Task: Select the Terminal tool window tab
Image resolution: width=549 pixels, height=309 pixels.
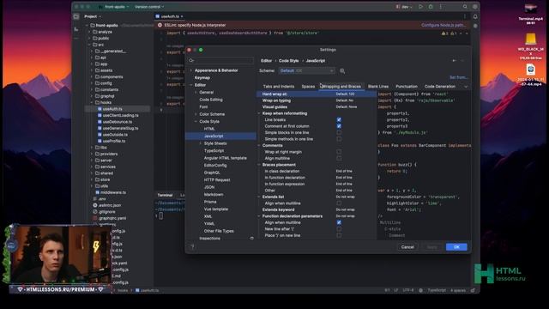Action: 165,195
